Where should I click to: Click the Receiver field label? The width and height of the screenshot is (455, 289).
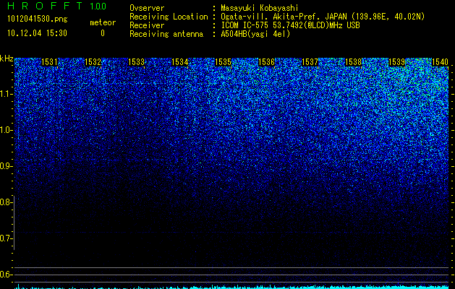[147, 25]
